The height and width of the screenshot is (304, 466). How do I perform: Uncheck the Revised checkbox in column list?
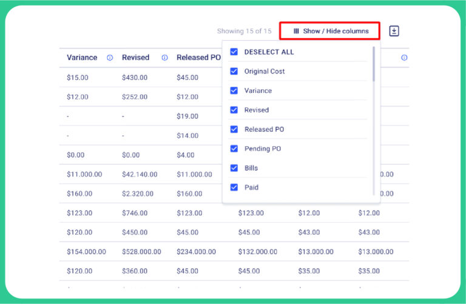[234, 110]
